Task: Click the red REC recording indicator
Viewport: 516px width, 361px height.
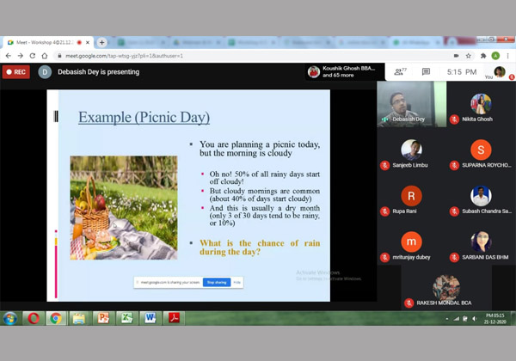Action: 15,72
